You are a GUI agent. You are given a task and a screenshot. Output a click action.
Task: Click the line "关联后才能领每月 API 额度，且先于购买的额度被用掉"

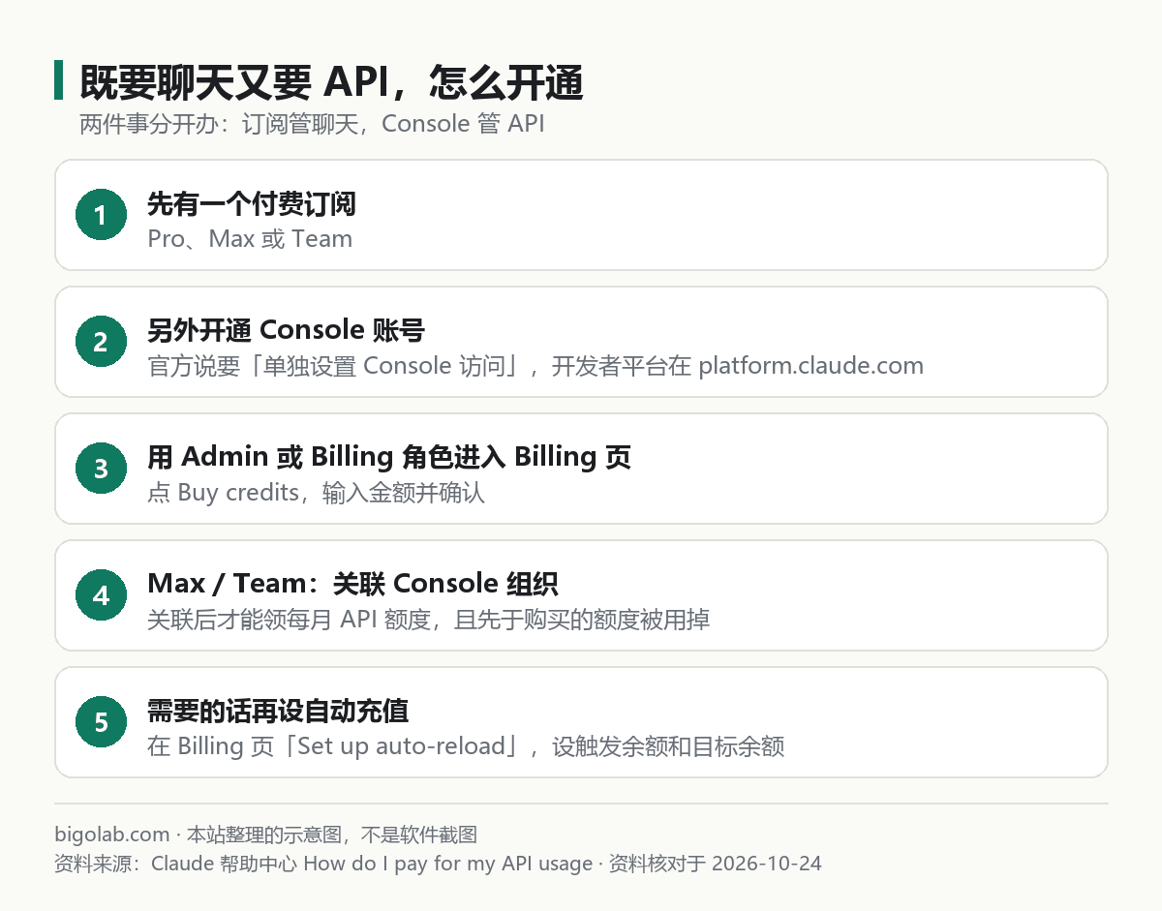[x=428, y=620]
